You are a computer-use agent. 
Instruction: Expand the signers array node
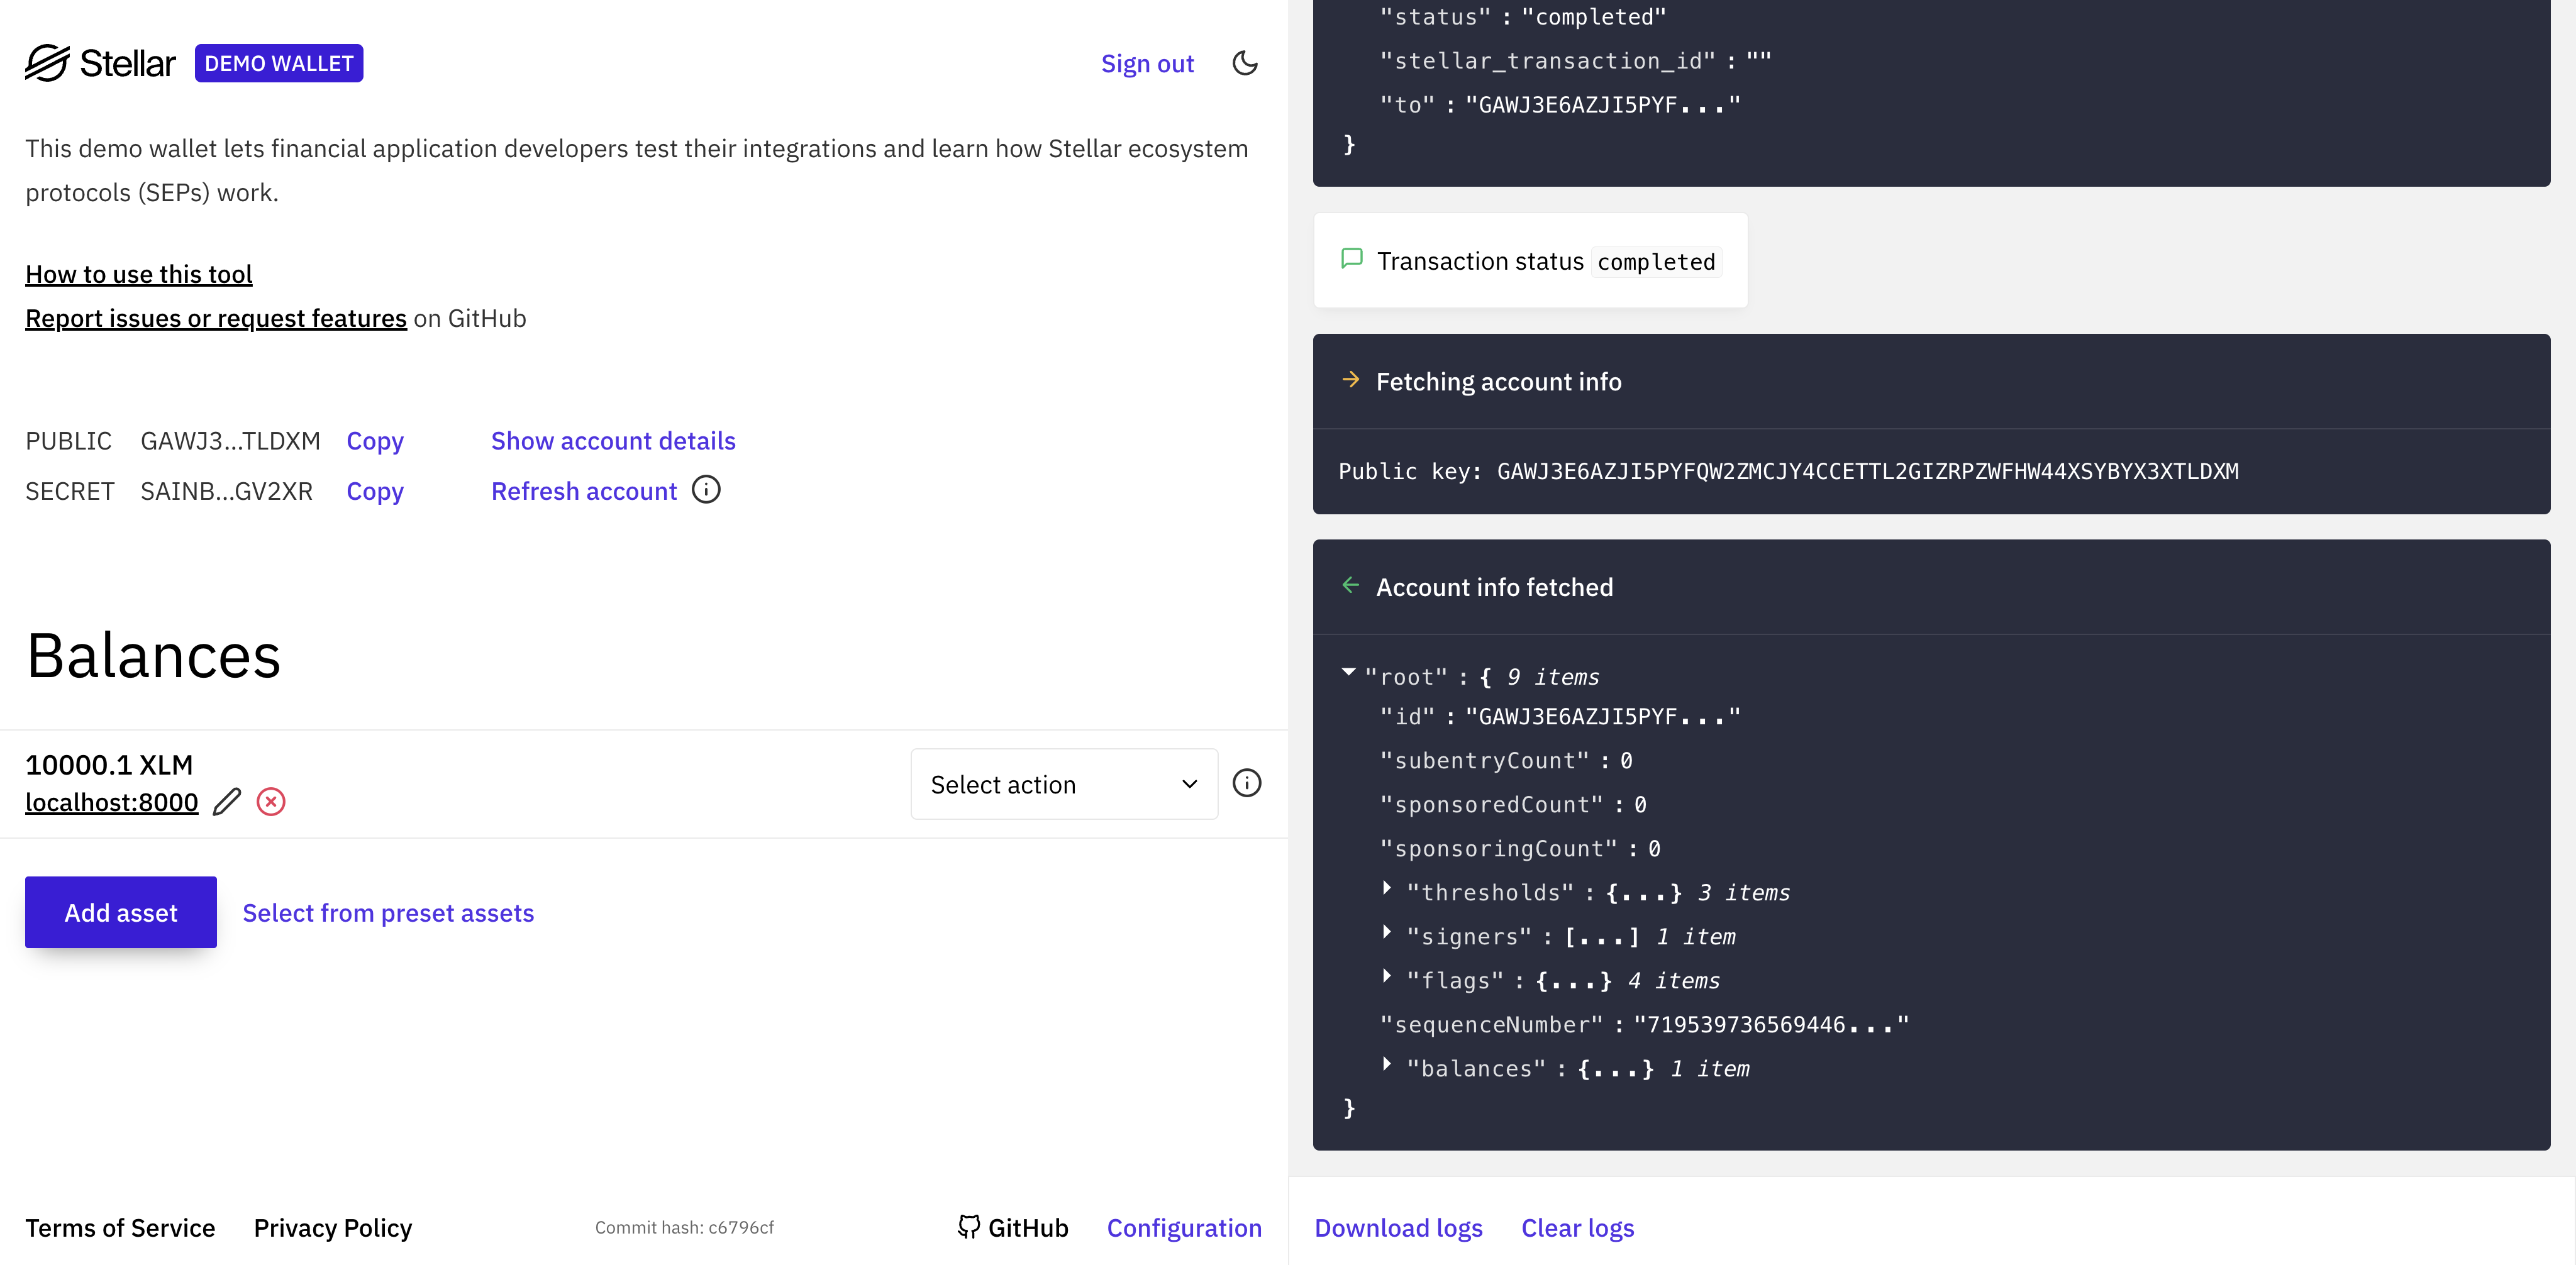coord(1387,932)
